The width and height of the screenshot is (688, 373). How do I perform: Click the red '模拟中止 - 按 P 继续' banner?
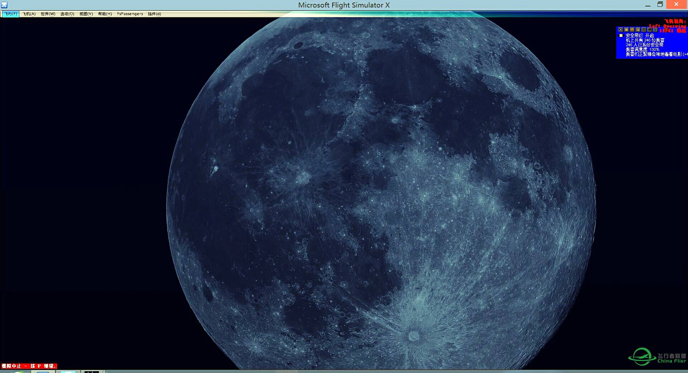pyautogui.click(x=29, y=366)
